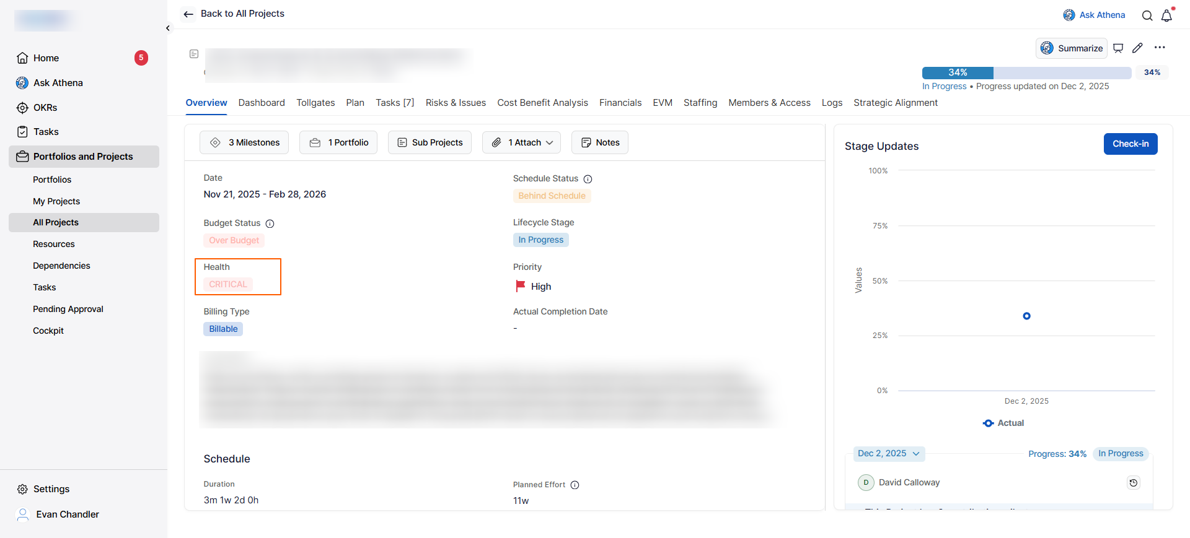Select the Logs tab
Image resolution: width=1190 pixels, height=538 pixels.
click(832, 103)
